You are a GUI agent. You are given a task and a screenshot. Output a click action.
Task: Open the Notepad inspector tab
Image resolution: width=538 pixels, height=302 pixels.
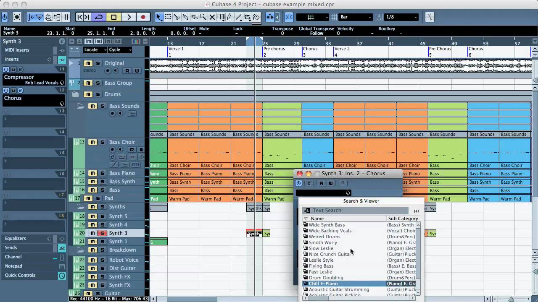coord(13,266)
